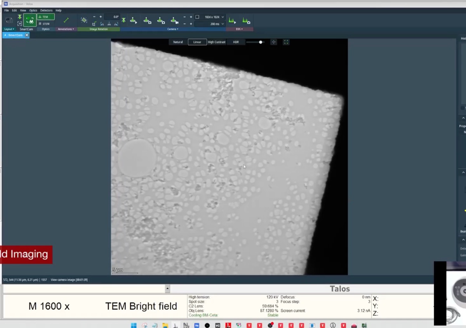Open File Explorer from the taskbar
The height and width of the screenshot is (328, 466).
click(165, 325)
